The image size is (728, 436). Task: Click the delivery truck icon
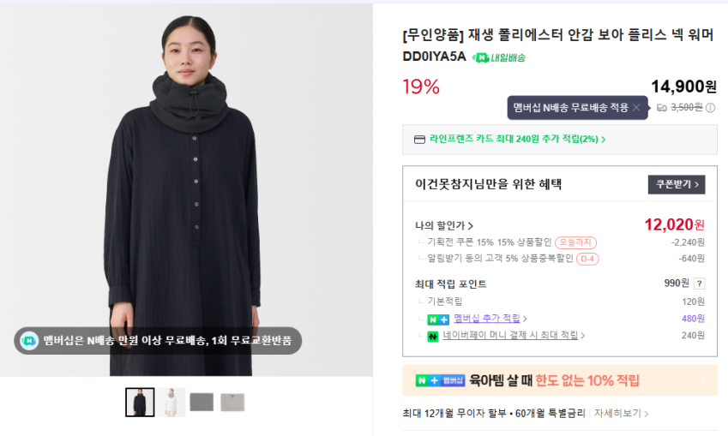coord(662,108)
